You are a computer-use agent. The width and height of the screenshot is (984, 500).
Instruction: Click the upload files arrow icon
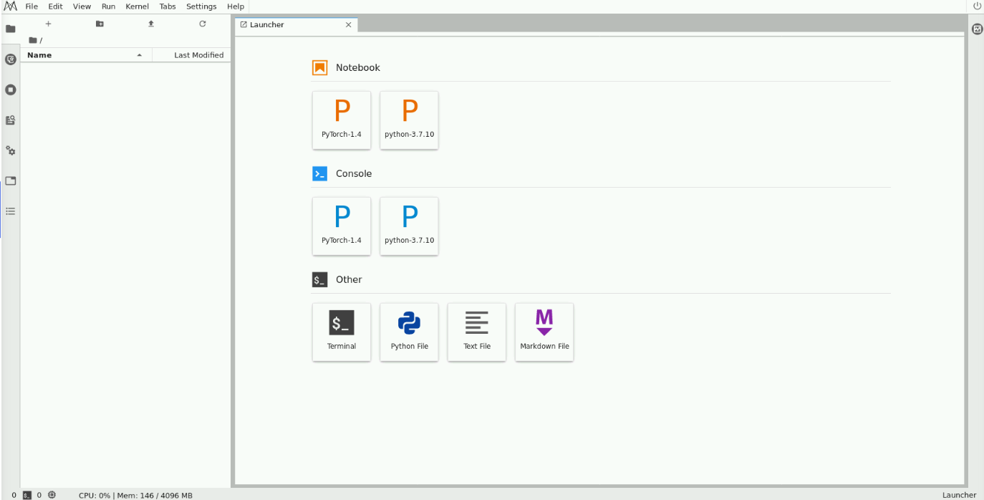click(151, 24)
